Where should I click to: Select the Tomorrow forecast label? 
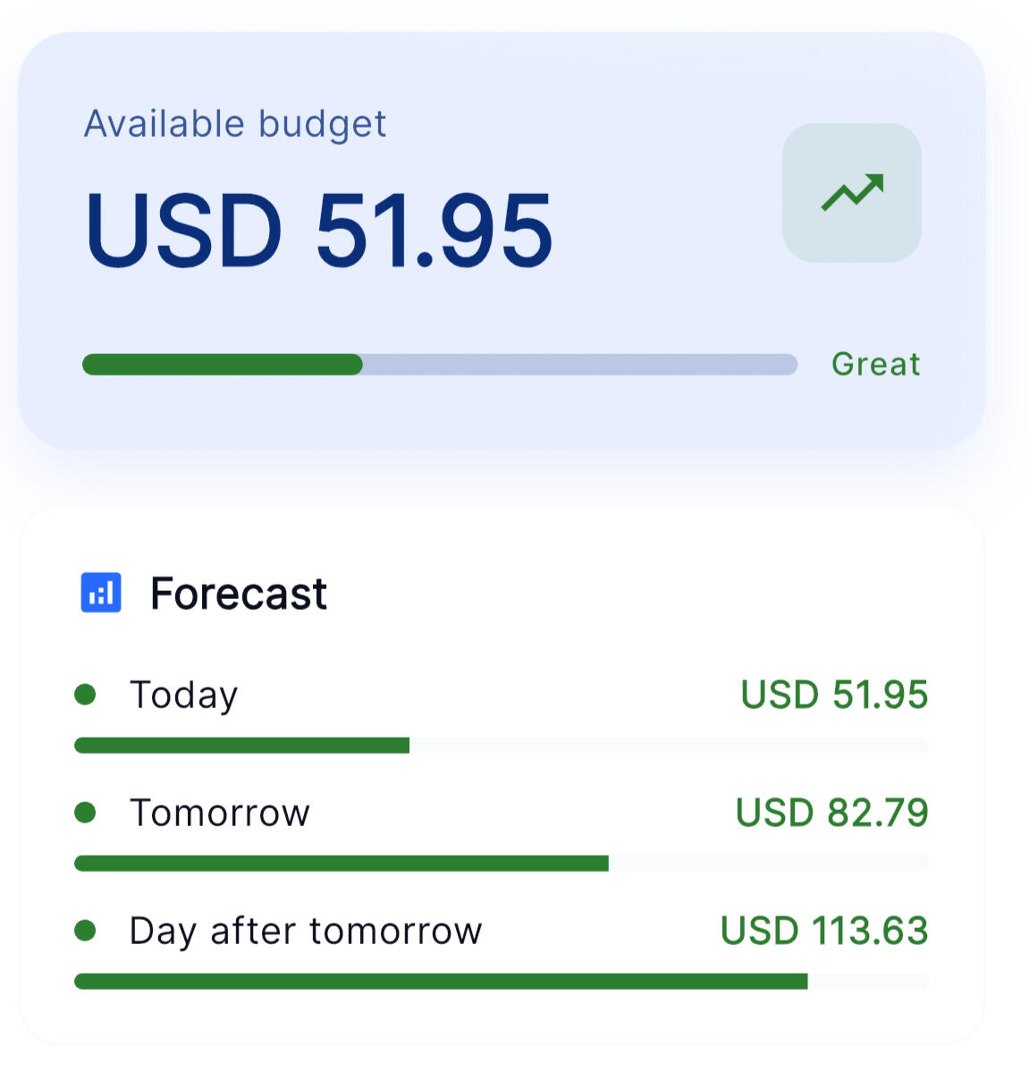click(x=220, y=814)
